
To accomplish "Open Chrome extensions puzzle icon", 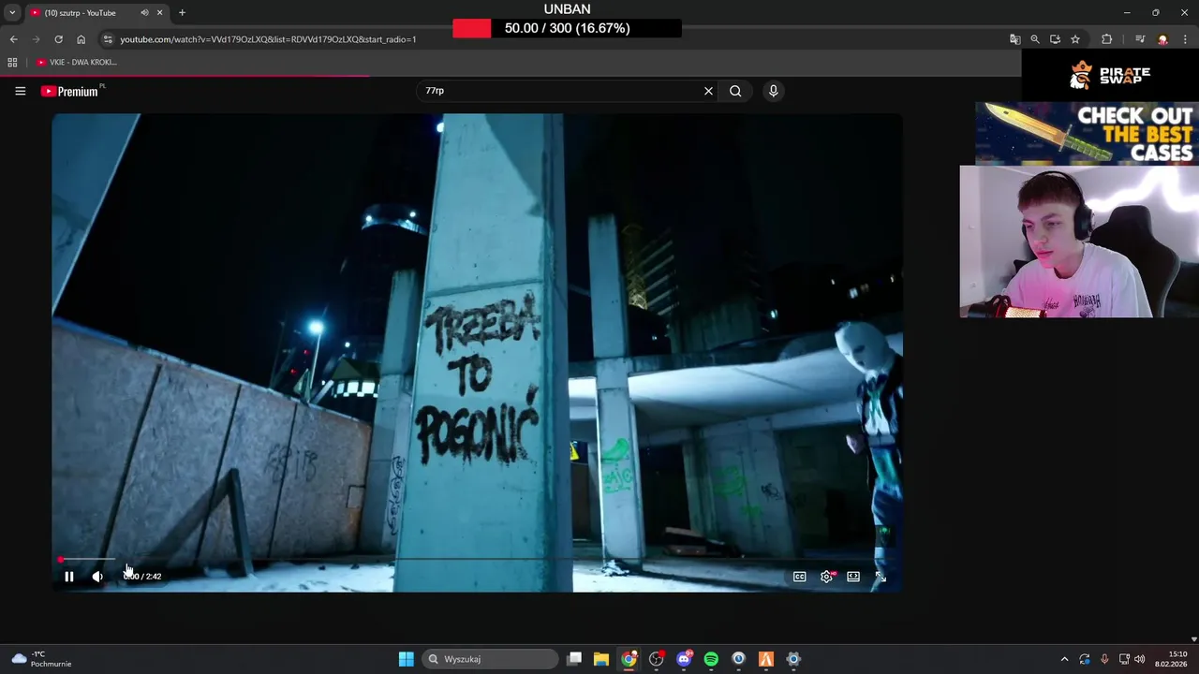I will click(x=1106, y=39).
